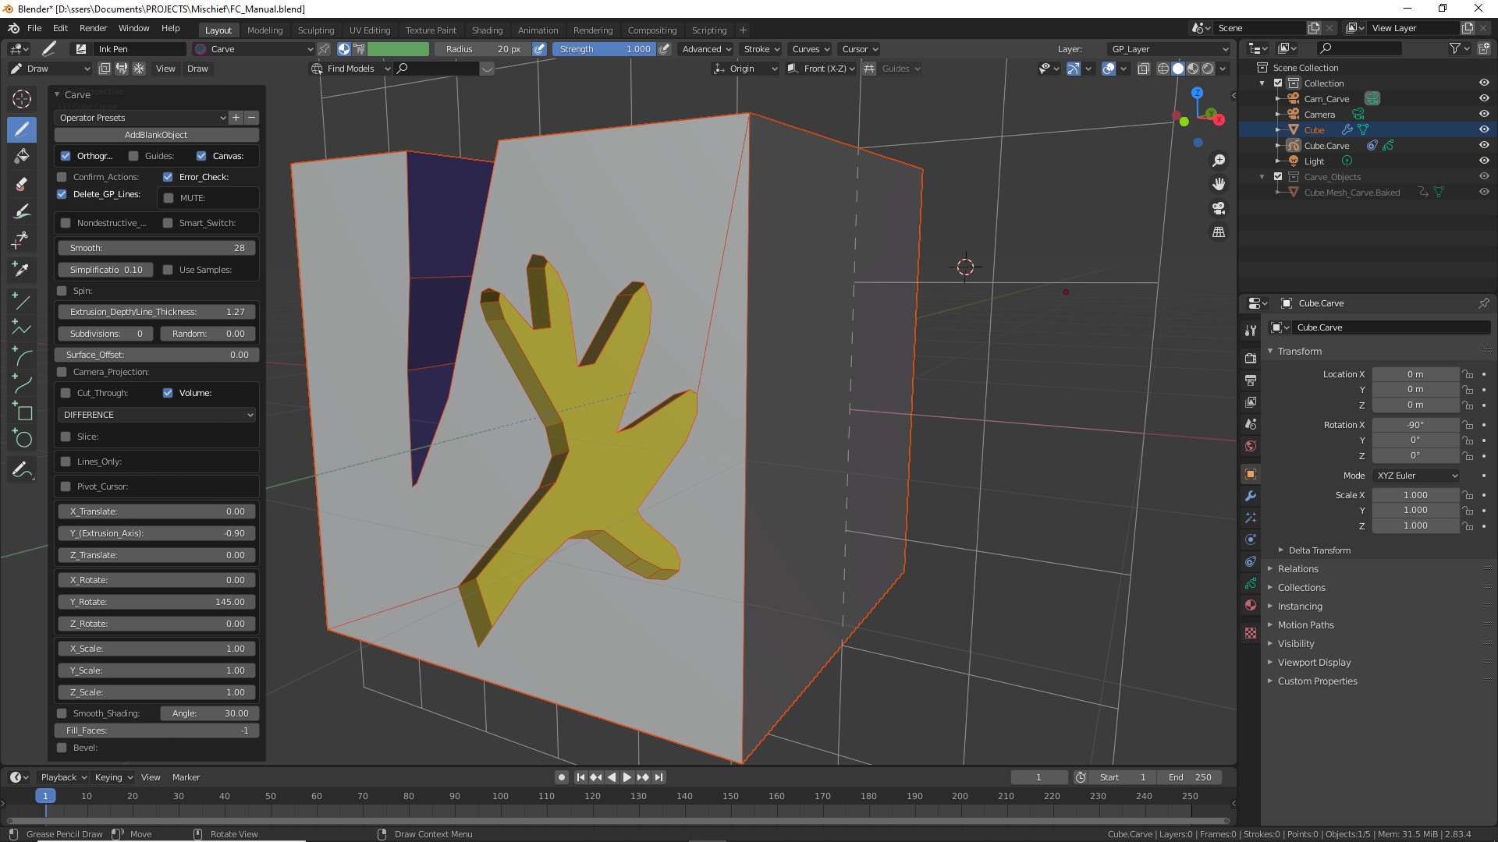Open the Modifier properties tab wrench
The height and width of the screenshot is (842, 1498).
point(1251,496)
